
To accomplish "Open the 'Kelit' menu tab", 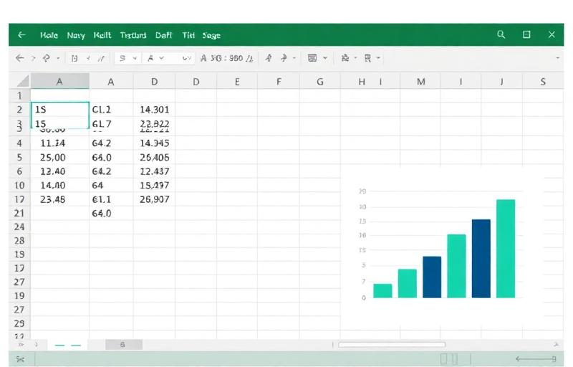I will (102, 35).
